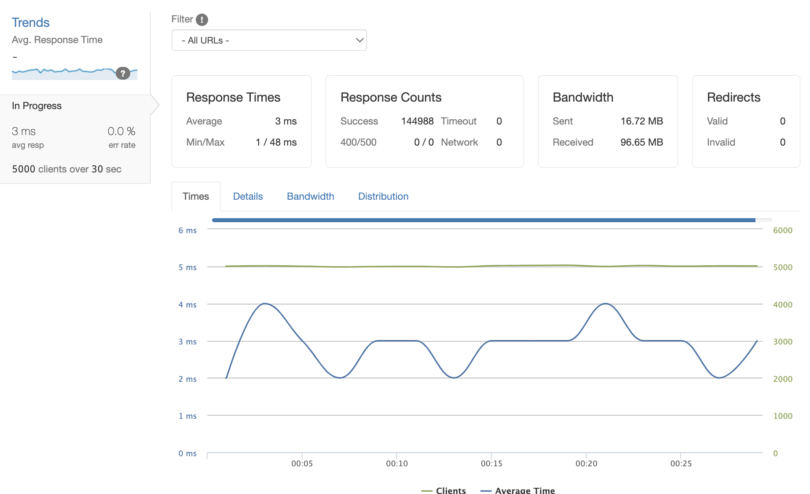Click the Success count 144988

[417, 121]
